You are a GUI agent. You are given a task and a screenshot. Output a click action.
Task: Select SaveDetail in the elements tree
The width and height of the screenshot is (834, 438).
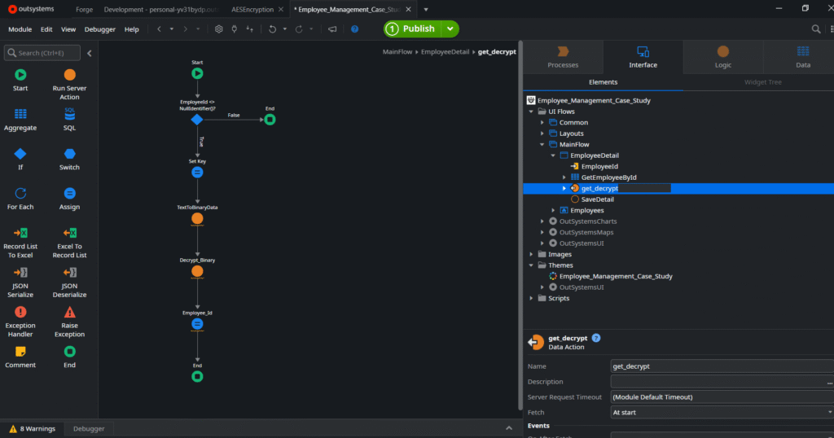coord(597,199)
